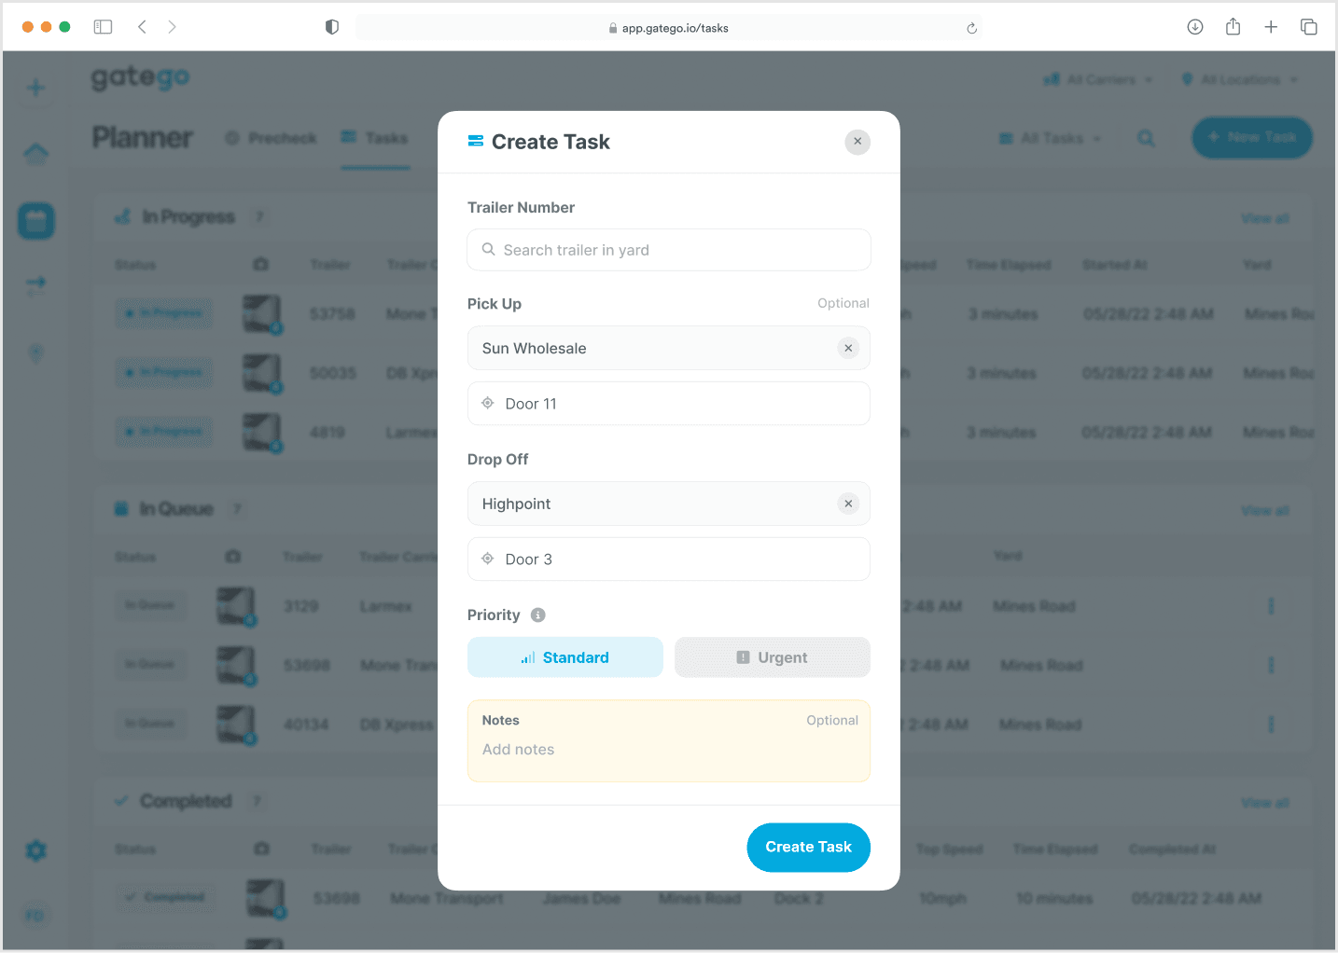This screenshot has width=1338, height=953.
Task: Open the sidebar settings gear icon
Action: coord(36,850)
